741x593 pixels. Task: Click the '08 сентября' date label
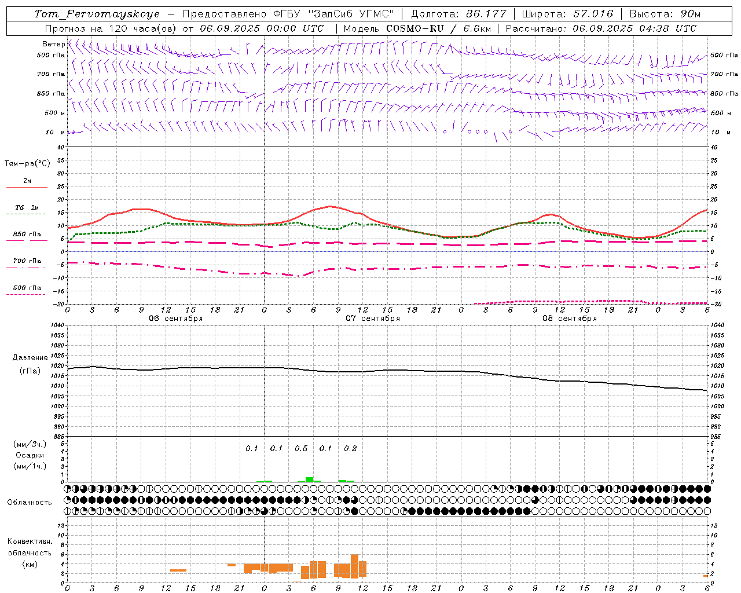(x=570, y=319)
